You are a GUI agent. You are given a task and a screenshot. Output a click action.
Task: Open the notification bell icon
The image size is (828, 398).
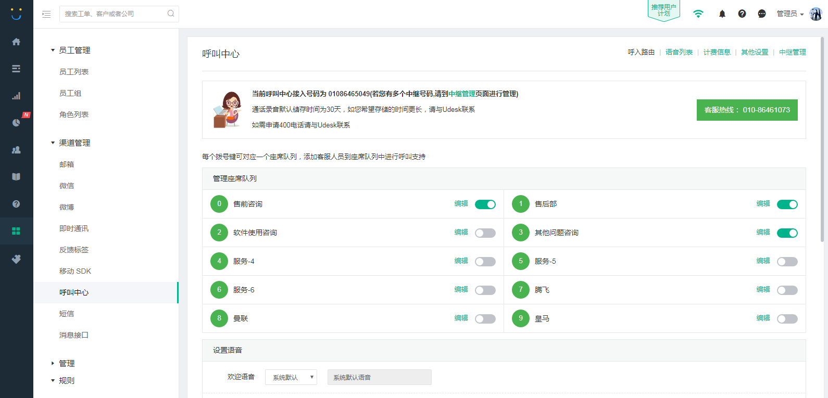pos(722,14)
